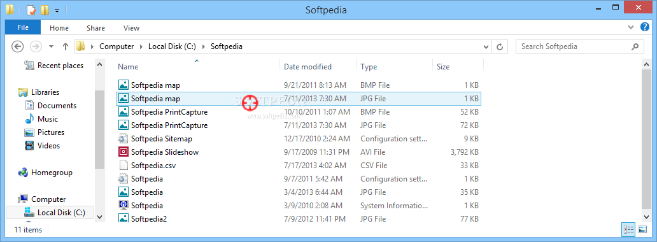
Task: Expand the ribbon with the chevron
Action: click(632, 27)
